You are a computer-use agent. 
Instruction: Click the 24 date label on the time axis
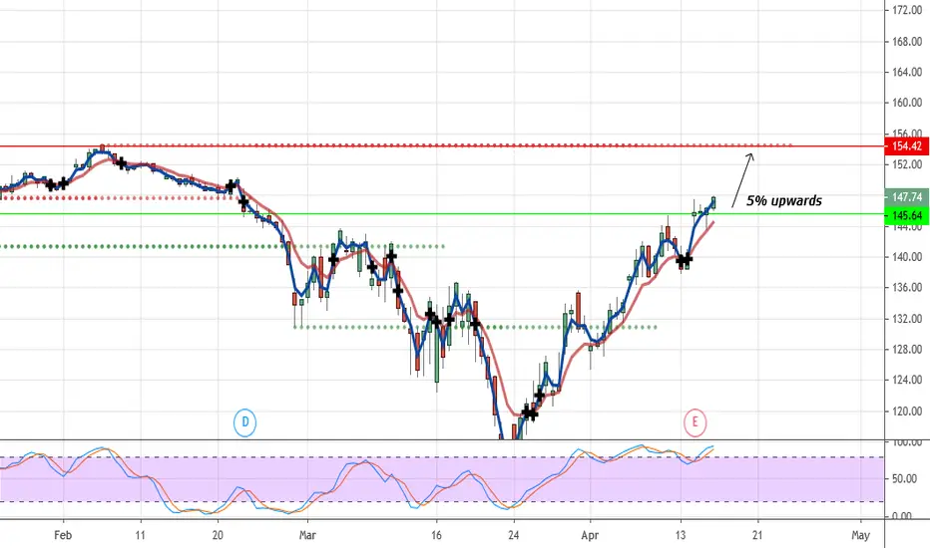coord(514,535)
